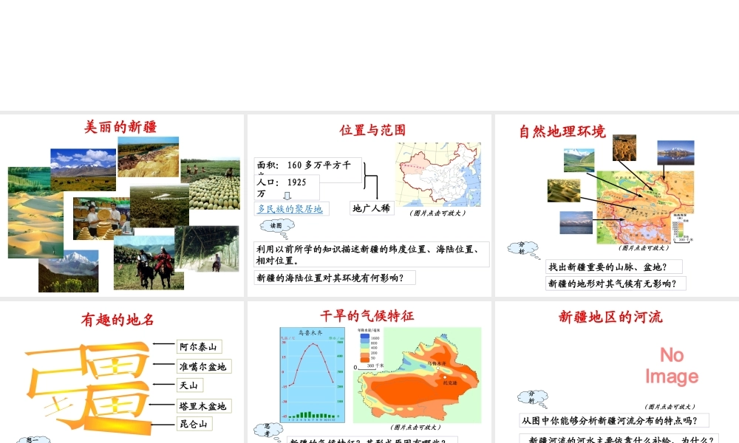The image size is (739, 443).
Task: Click the question 新疆的海陆位置对其环境有何影响?
Action: pos(335,278)
